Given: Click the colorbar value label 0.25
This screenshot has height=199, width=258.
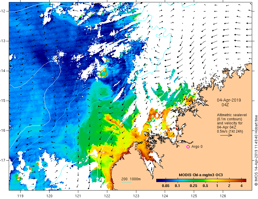Looking at the screenshot, I should point(193,186).
